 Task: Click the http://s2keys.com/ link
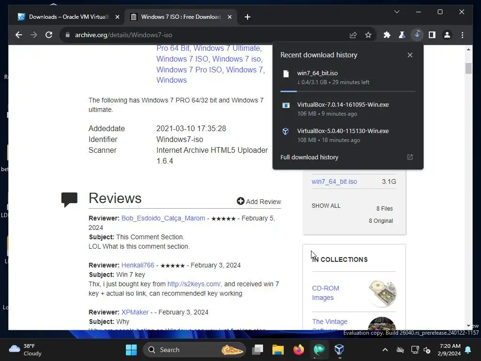click(194, 284)
